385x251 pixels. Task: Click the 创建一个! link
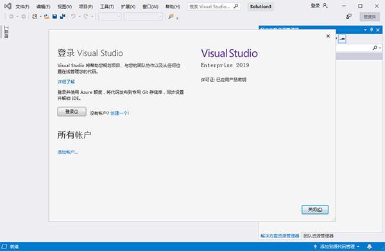(x=119, y=113)
